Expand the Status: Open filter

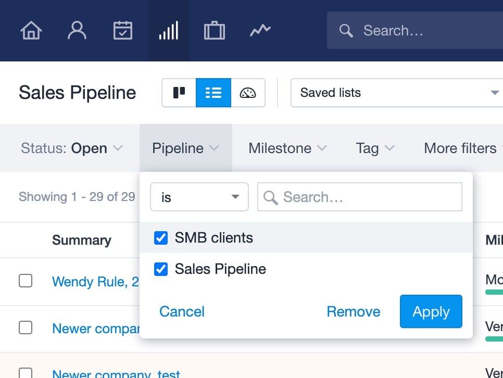[x=71, y=148]
